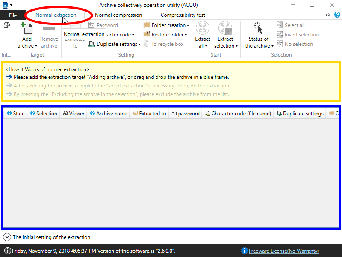
Task: Click the Status of the archive icon
Action: (258, 29)
